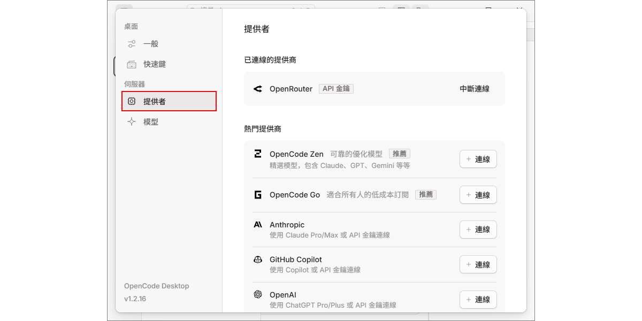Click the 一般 sliders icon
The image size is (642, 321).
click(x=132, y=44)
